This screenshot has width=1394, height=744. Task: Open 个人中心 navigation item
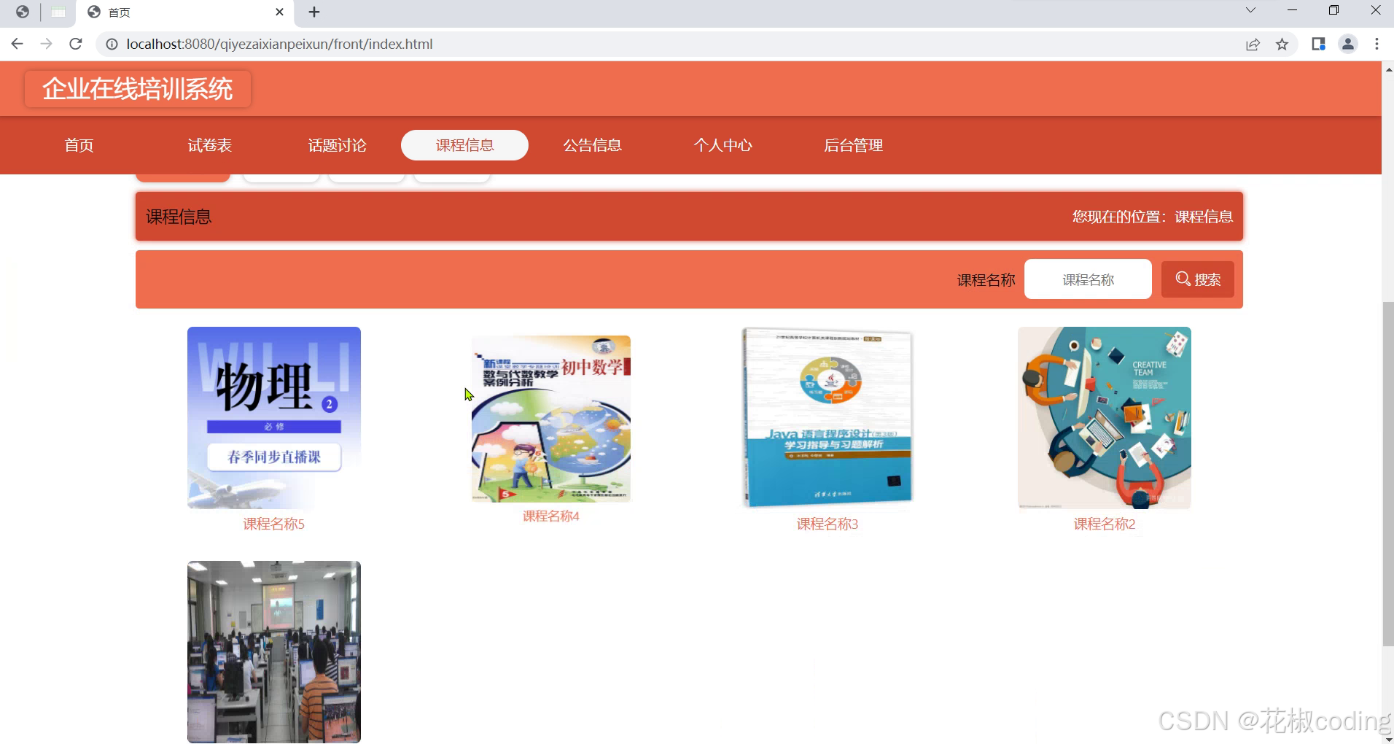pyautogui.click(x=723, y=145)
